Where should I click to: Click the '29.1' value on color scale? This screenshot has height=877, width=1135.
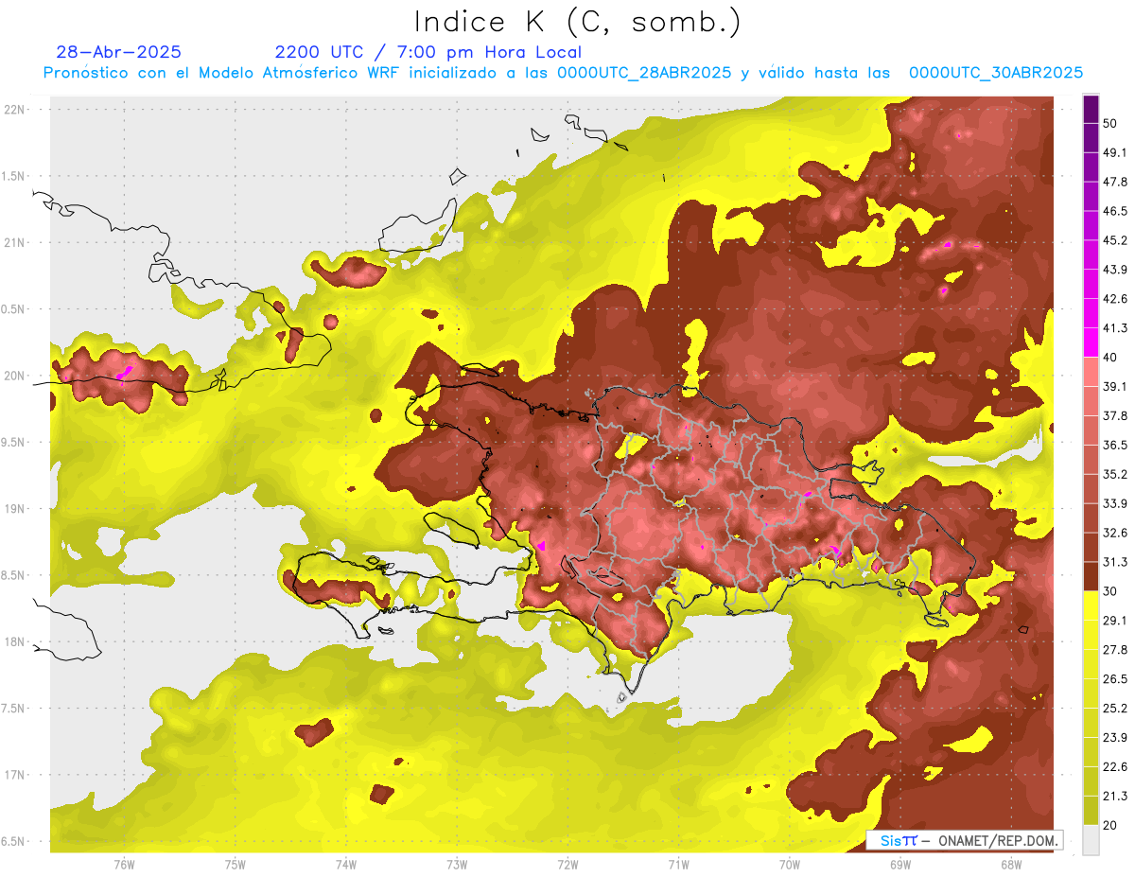click(1114, 621)
